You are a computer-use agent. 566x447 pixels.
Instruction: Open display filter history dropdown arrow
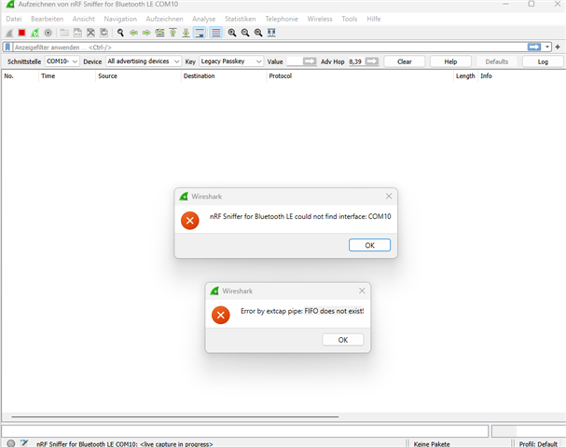coord(547,47)
